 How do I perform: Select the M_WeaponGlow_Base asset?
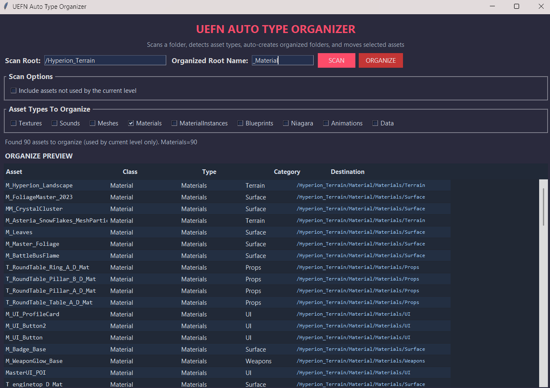pos(227,361)
